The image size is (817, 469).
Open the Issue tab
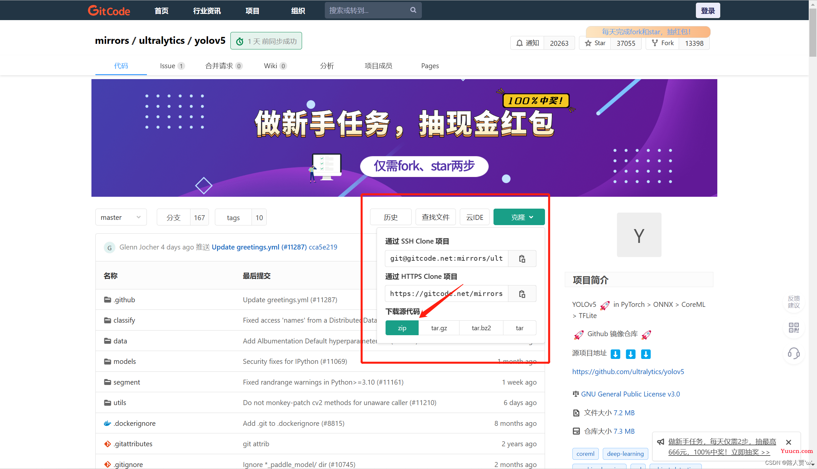click(x=172, y=66)
